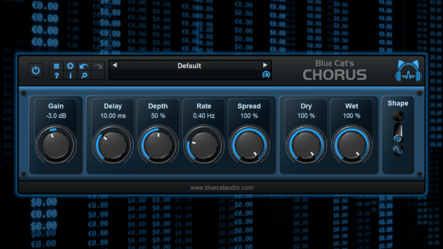Open the www.bluecataudio.com link

click(x=222, y=188)
